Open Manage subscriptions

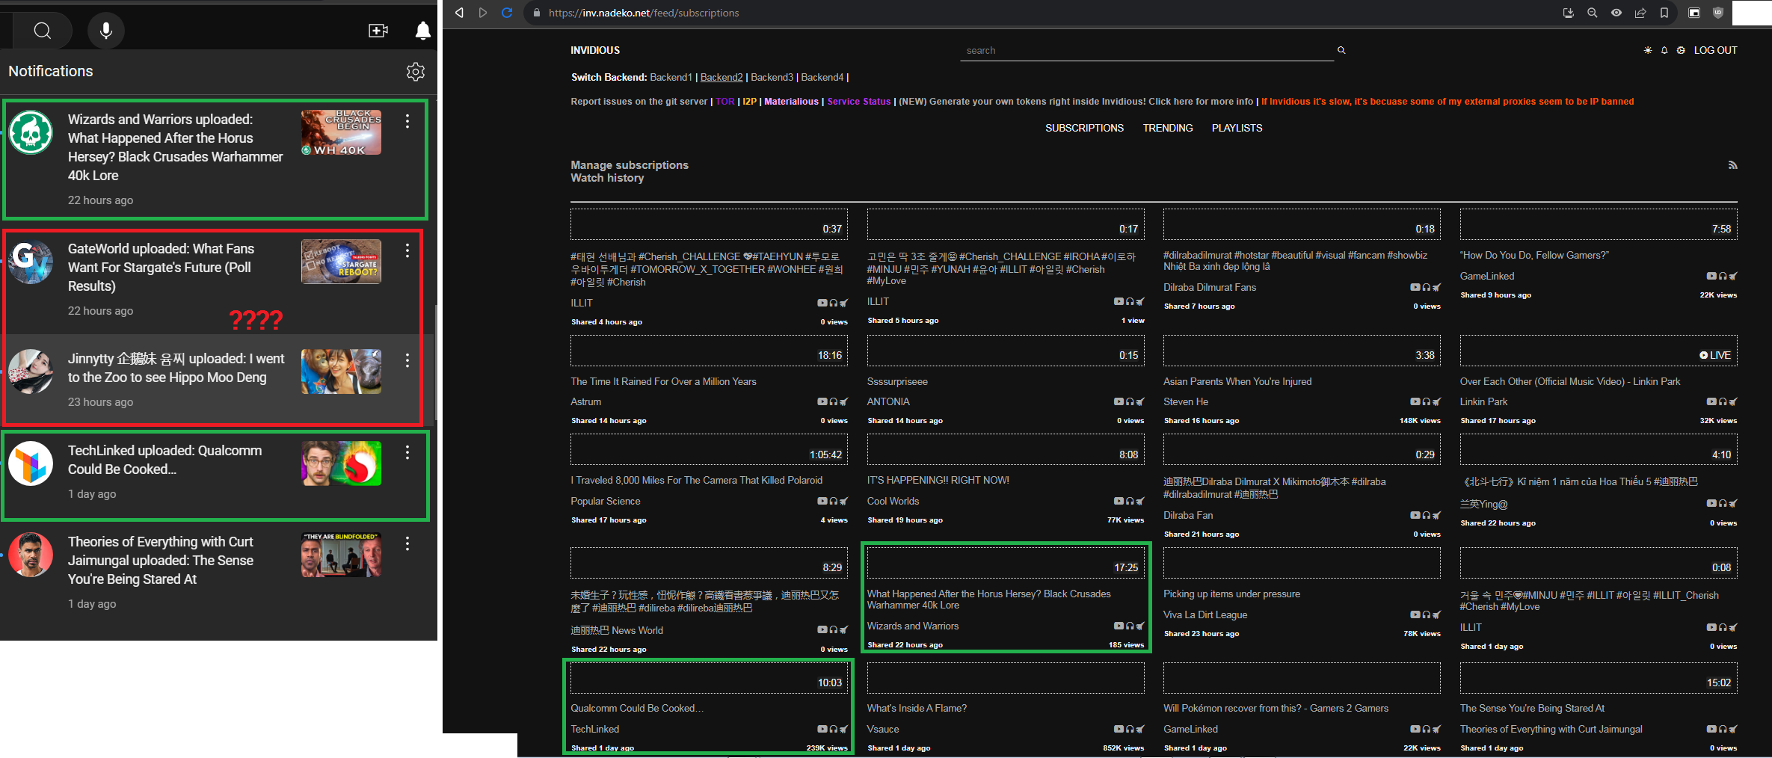tap(630, 165)
